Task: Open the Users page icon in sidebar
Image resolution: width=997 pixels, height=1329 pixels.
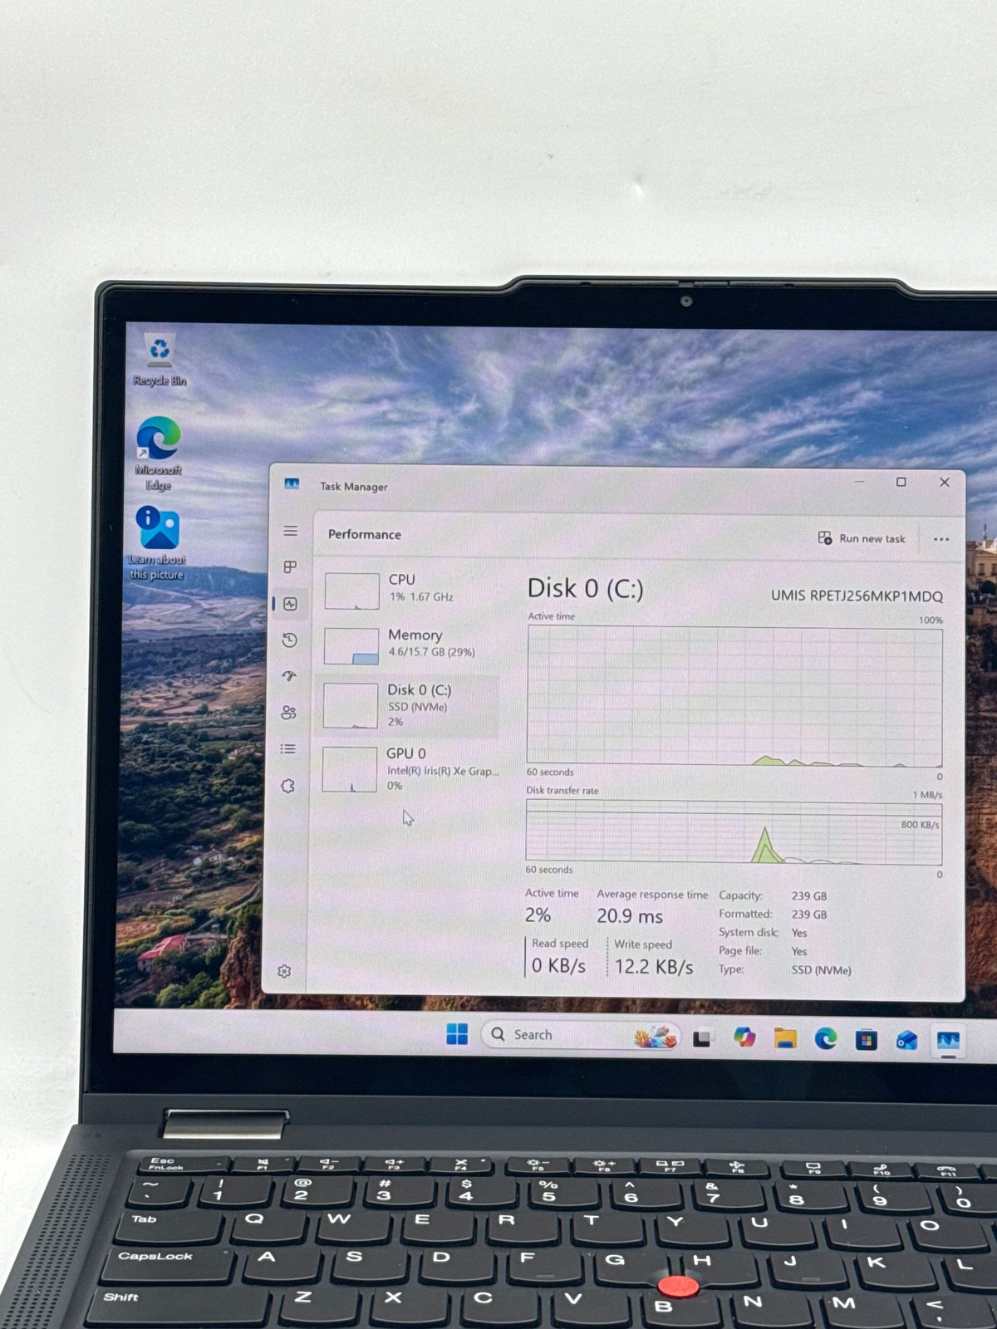Action: [288, 713]
